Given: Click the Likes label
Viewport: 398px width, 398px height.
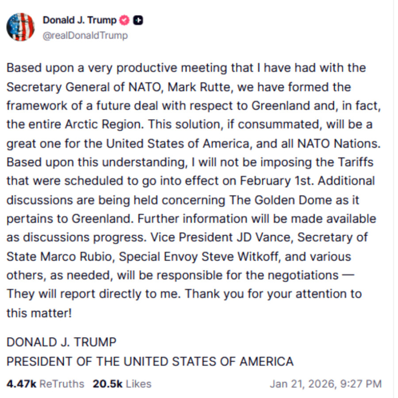Looking at the screenshot, I should (137, 383).
